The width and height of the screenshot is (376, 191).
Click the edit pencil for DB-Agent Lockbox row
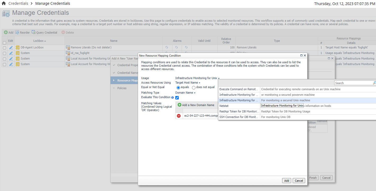pyautogui.click(x=11, y=48)
